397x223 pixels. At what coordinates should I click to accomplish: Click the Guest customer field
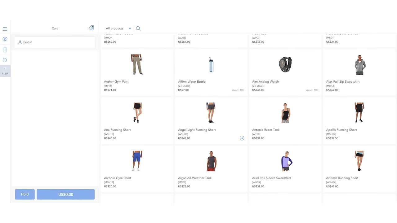point(55,42)
